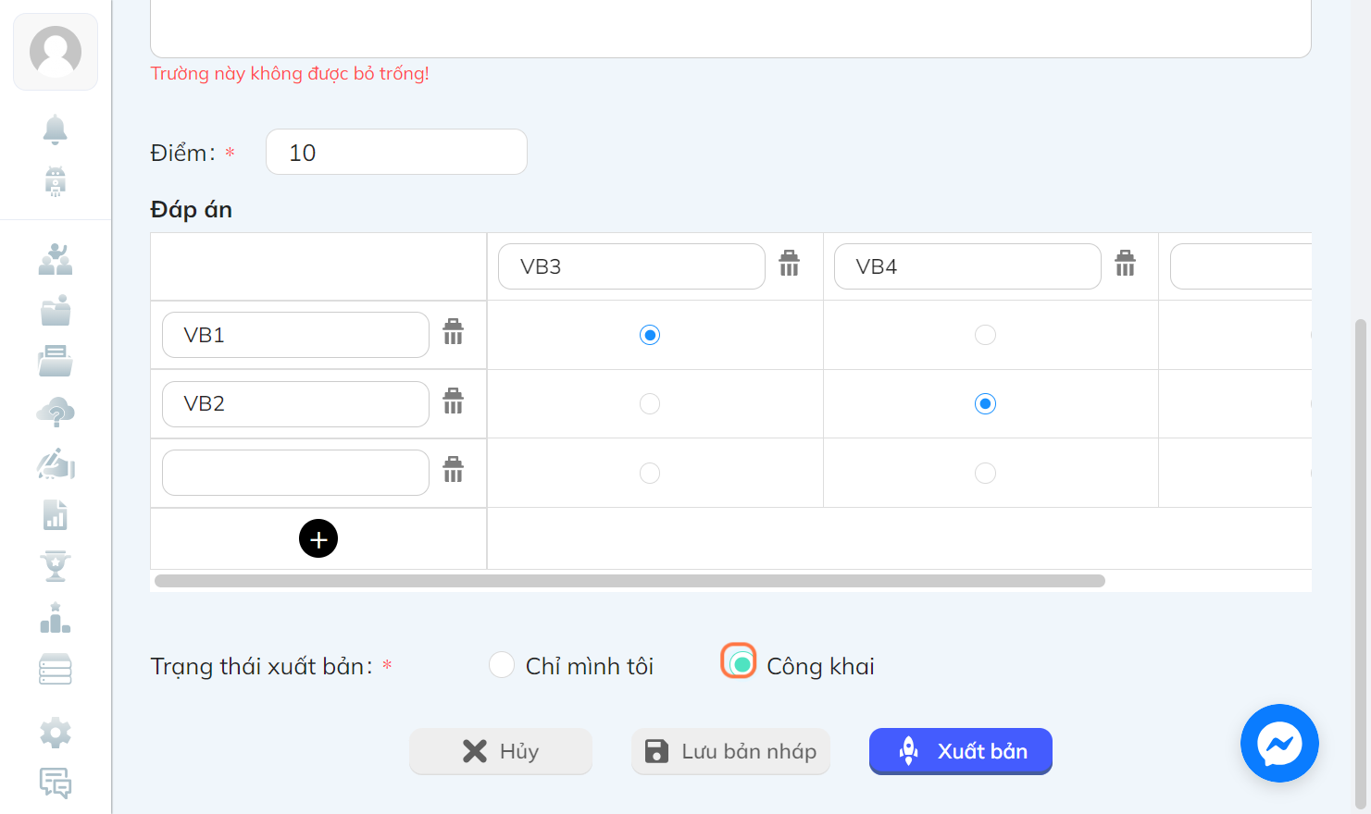
Task: Delete the empty third answer row
Action: tap(453, 470)
